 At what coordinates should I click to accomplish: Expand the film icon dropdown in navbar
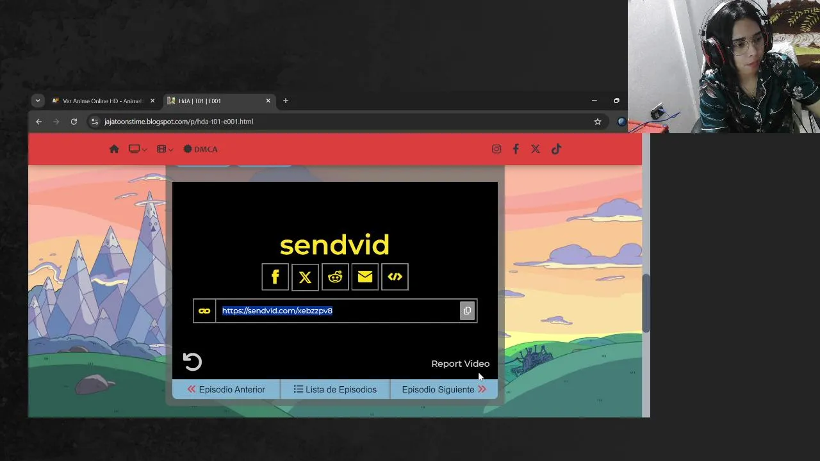pos(165,149)
